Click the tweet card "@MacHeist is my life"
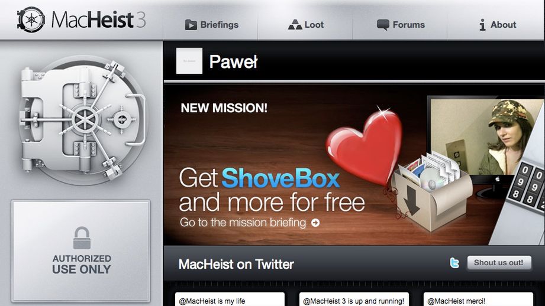 [x=230, y=300]
